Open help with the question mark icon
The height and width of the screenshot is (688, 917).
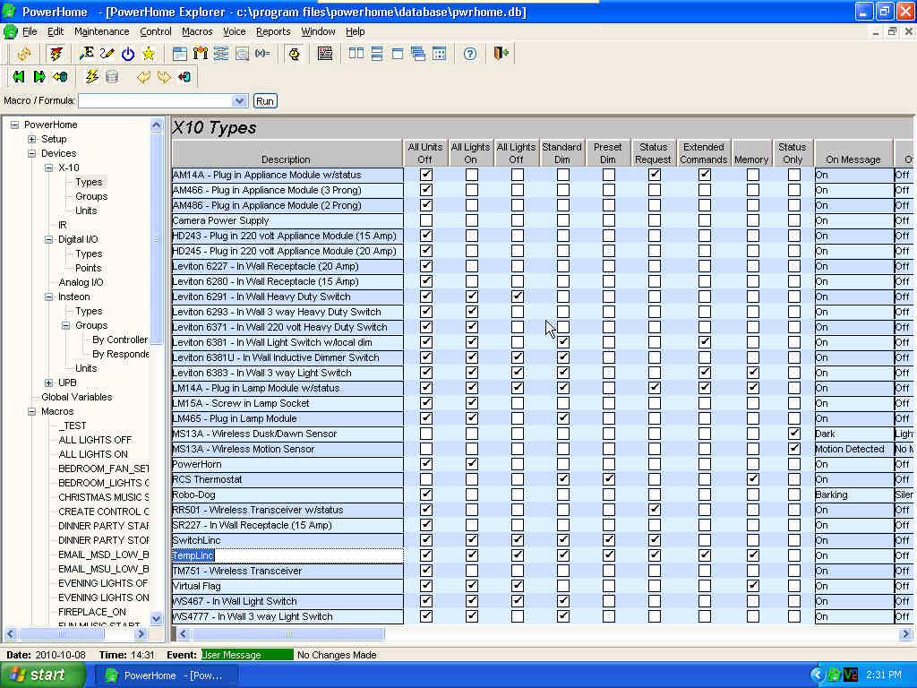[470, 54]
